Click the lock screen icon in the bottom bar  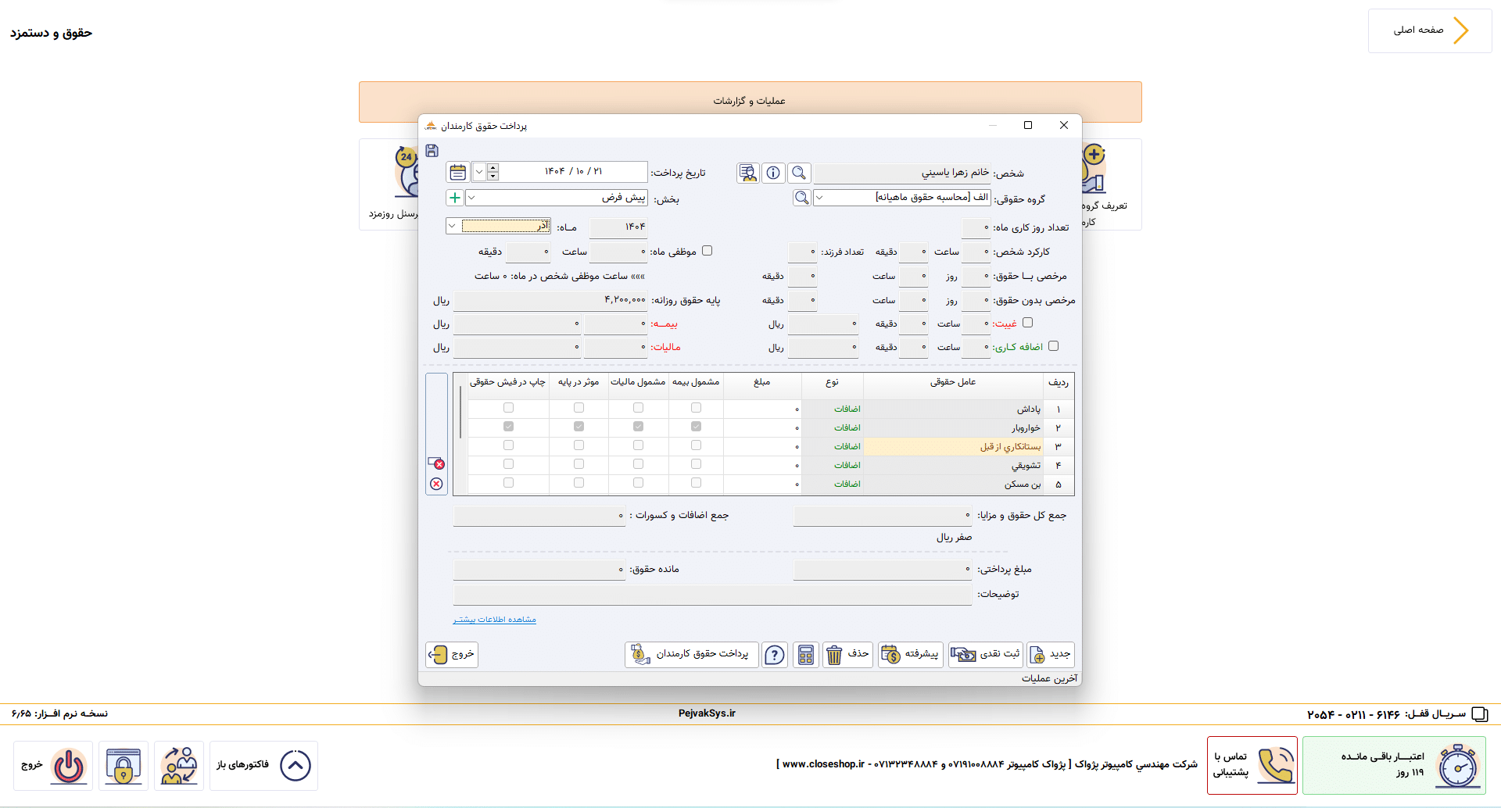click(124, 766)
